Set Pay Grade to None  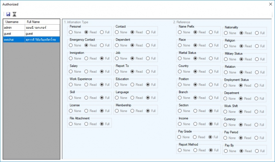pyautogui.click(x=184, y=137)
